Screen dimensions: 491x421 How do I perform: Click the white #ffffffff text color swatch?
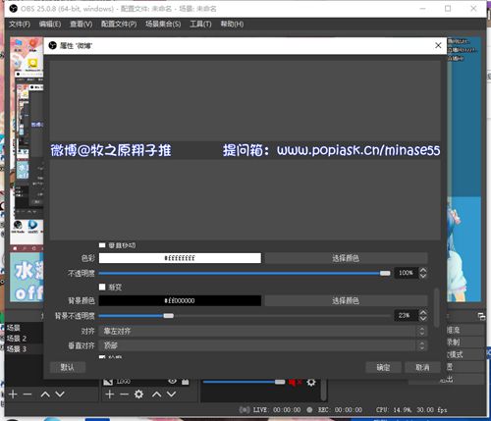(180, 258)
